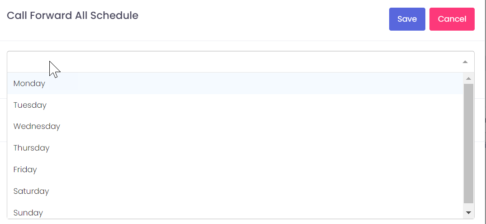Click the empty space right of Friday label
The image size is (486, 224).
coord(226,170)
